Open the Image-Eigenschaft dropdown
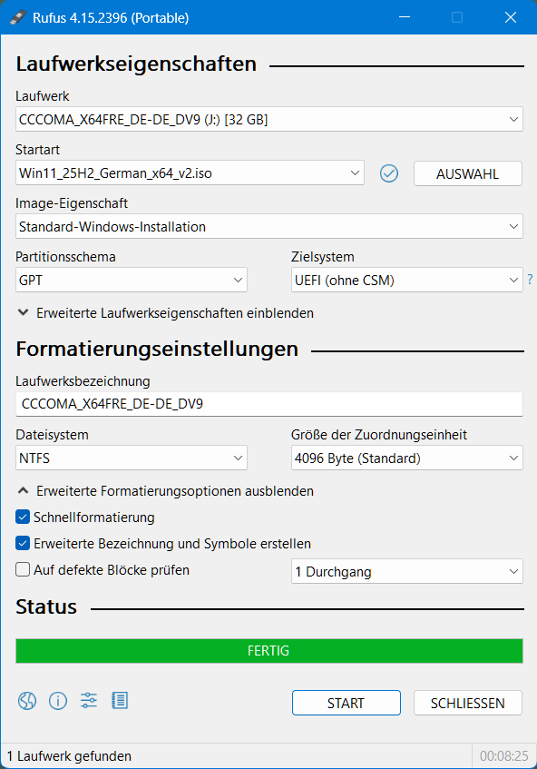The image size is (537, 769). click(269, 227)
